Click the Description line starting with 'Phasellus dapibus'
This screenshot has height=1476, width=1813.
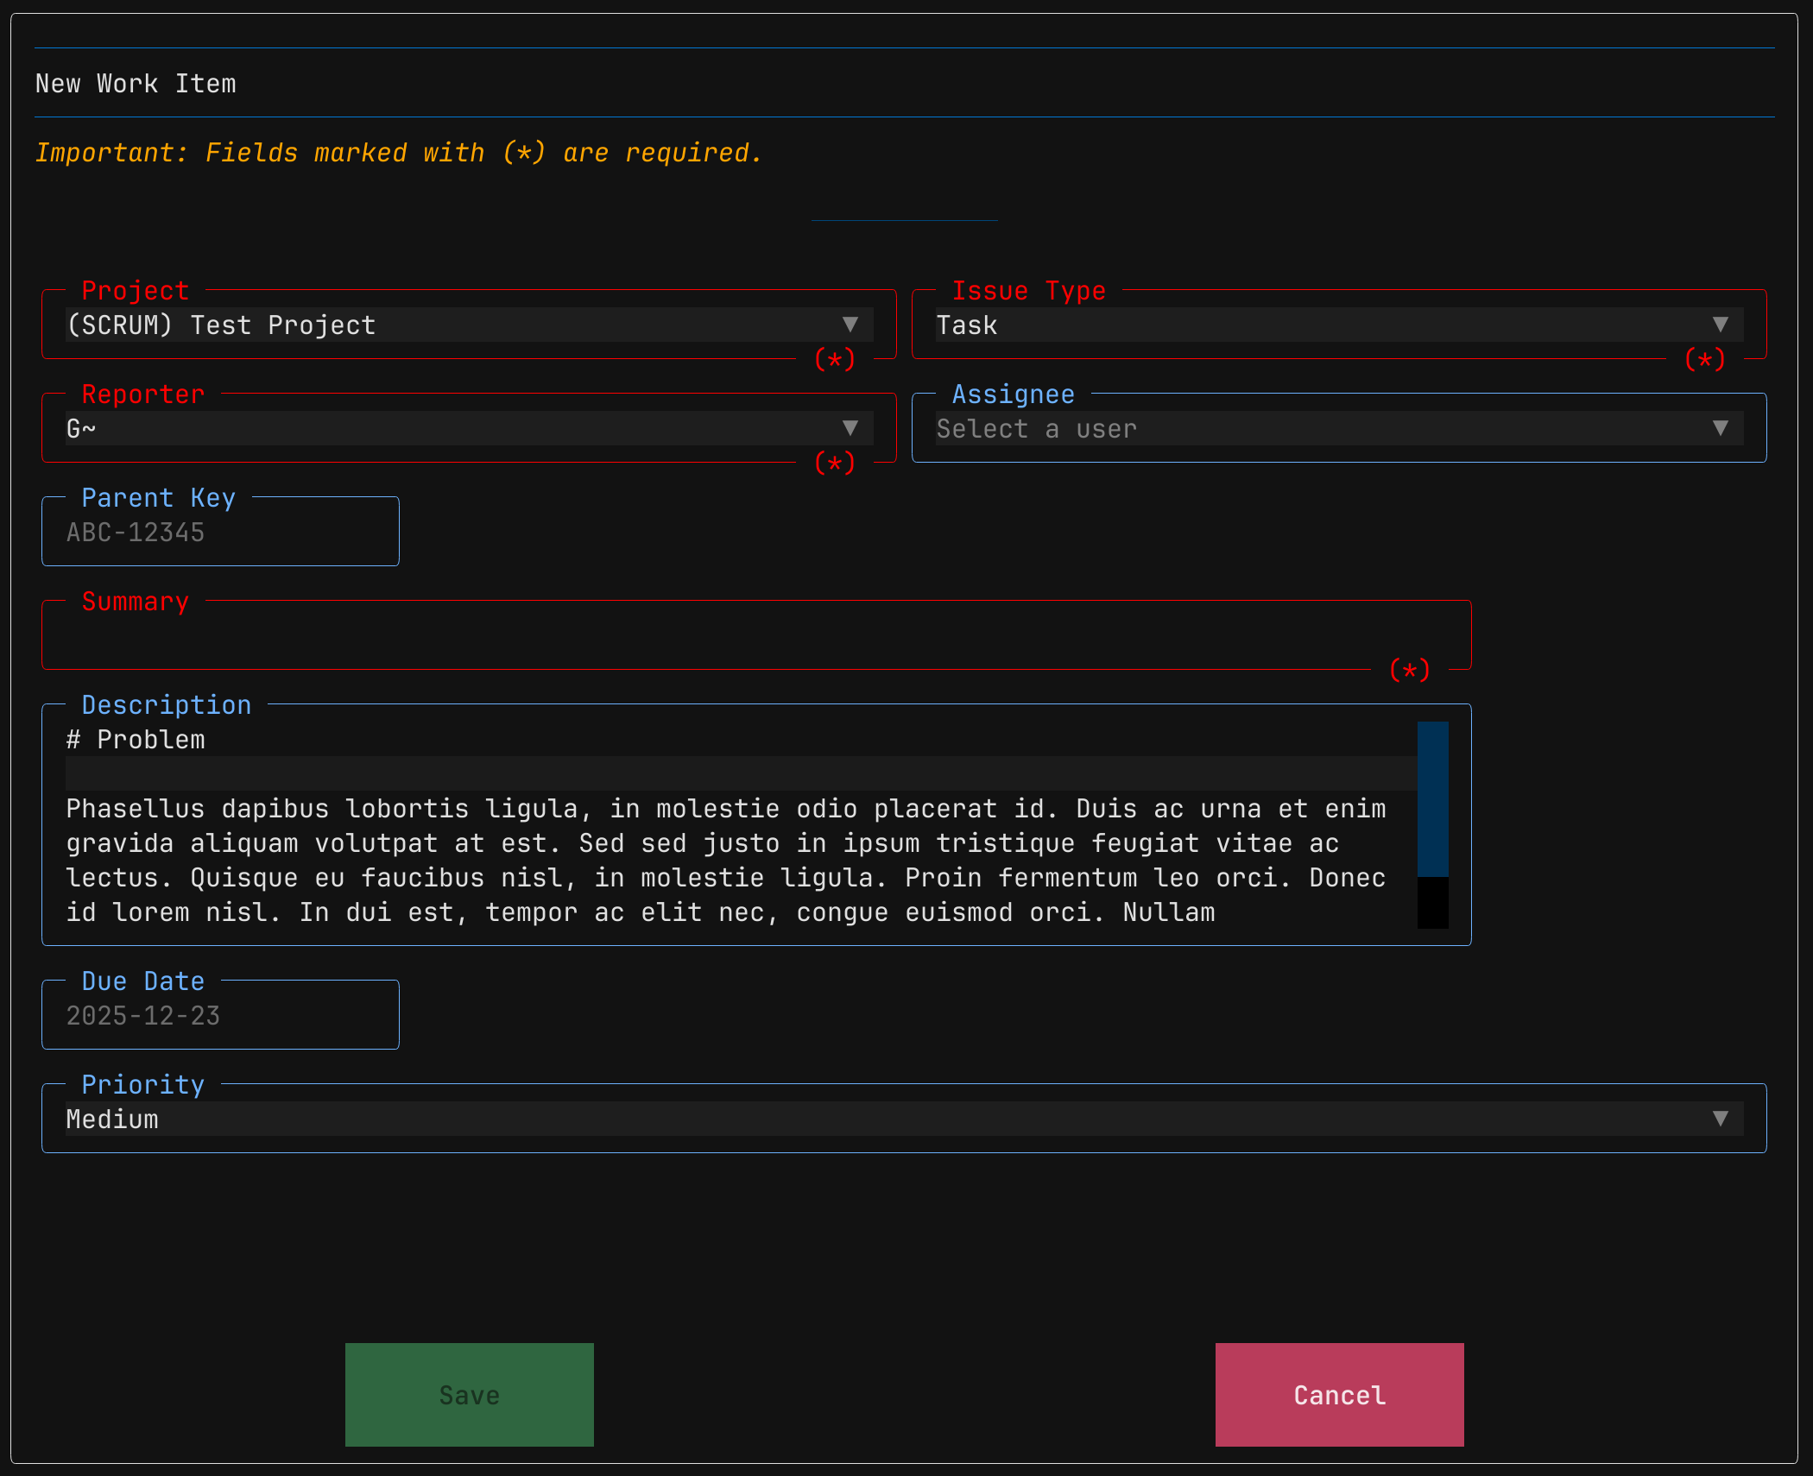[x=726, y=808]
